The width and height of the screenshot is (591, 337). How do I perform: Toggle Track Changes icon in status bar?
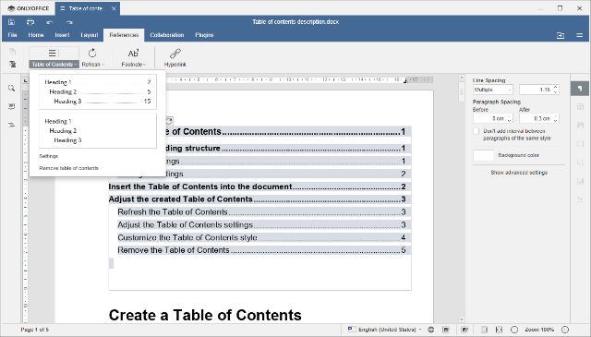click(x=464, y=330)
